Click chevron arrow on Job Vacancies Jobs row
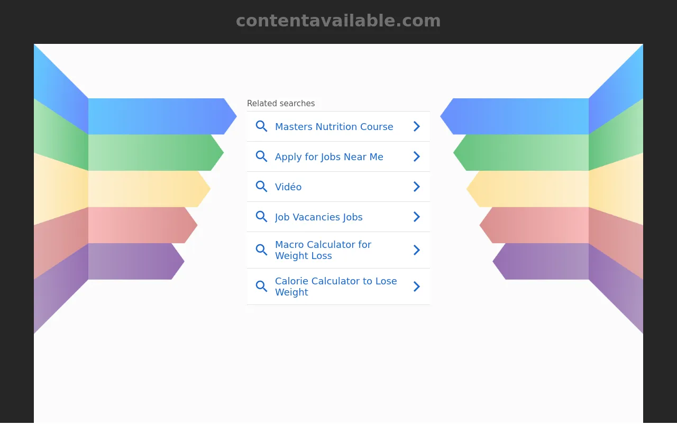The image size is (677, 425). (417, 217)
